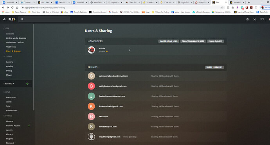Click browser home icon
Viewport: 270px width, 145px height.
coord(17,7)
